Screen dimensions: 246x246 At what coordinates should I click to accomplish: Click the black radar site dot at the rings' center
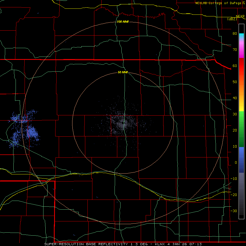(x=123, y=123)
